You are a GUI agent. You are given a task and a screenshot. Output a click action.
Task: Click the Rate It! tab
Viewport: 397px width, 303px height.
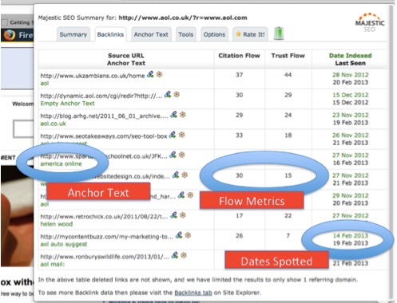click(x=250, y=34)
